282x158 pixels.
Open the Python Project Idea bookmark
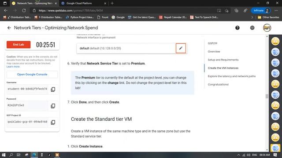click(x=80, y=18)
